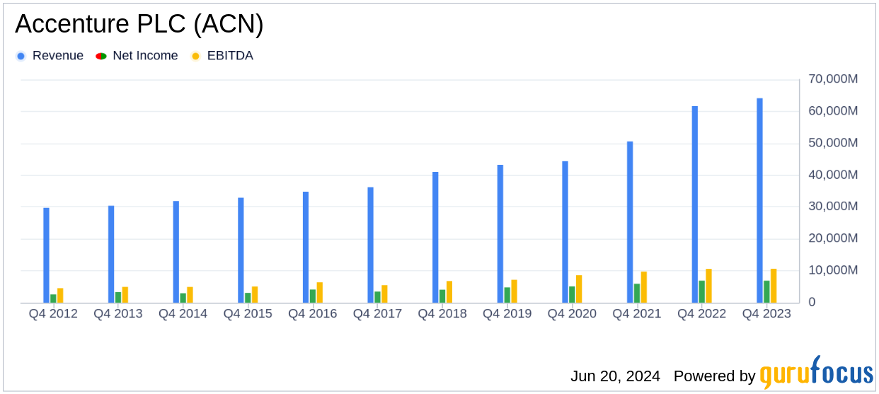Click the Q4 2017 blue revenue bar

click(x=370, y=245)
